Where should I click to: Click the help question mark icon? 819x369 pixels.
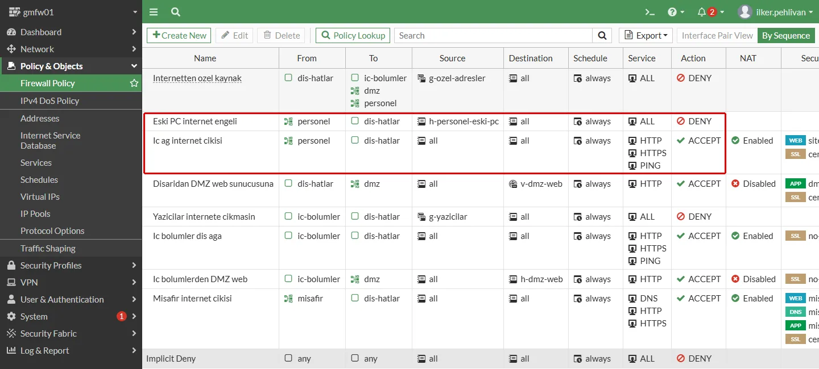tap(676, 12)
